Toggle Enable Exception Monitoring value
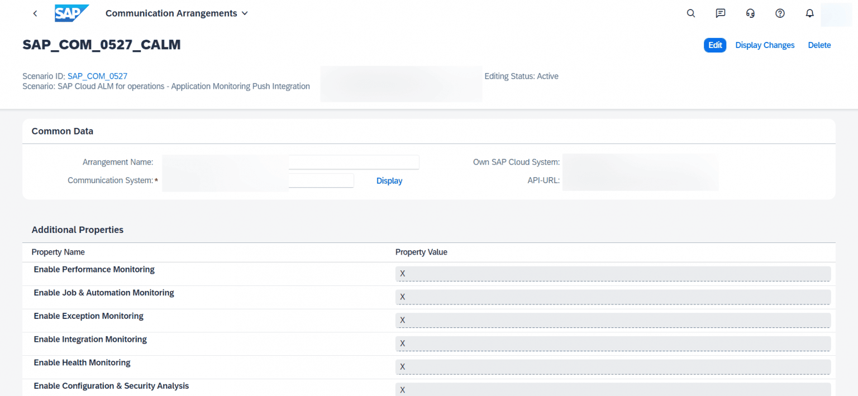The height and width of the screenshot is (396, 858). (612, 320)
